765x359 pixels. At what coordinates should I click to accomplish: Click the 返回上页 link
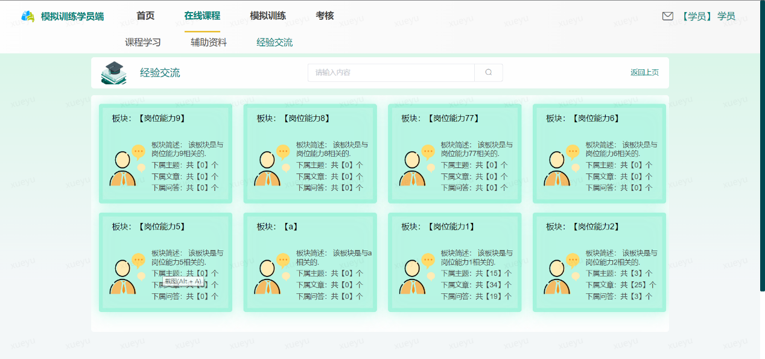point(644,72)
